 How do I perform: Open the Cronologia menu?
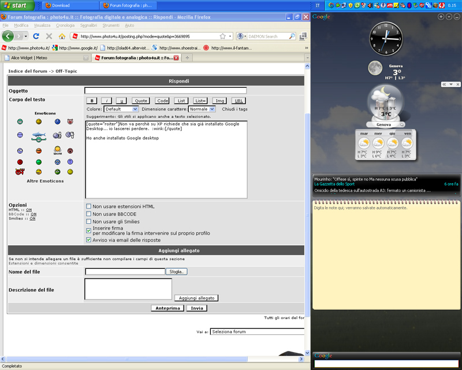pos(65,25)
